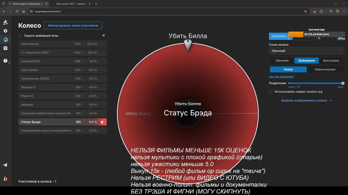The height and width of the screenshot is (195, 348).
Task: Open a new browser tab with plus
Action: [96, 4]
